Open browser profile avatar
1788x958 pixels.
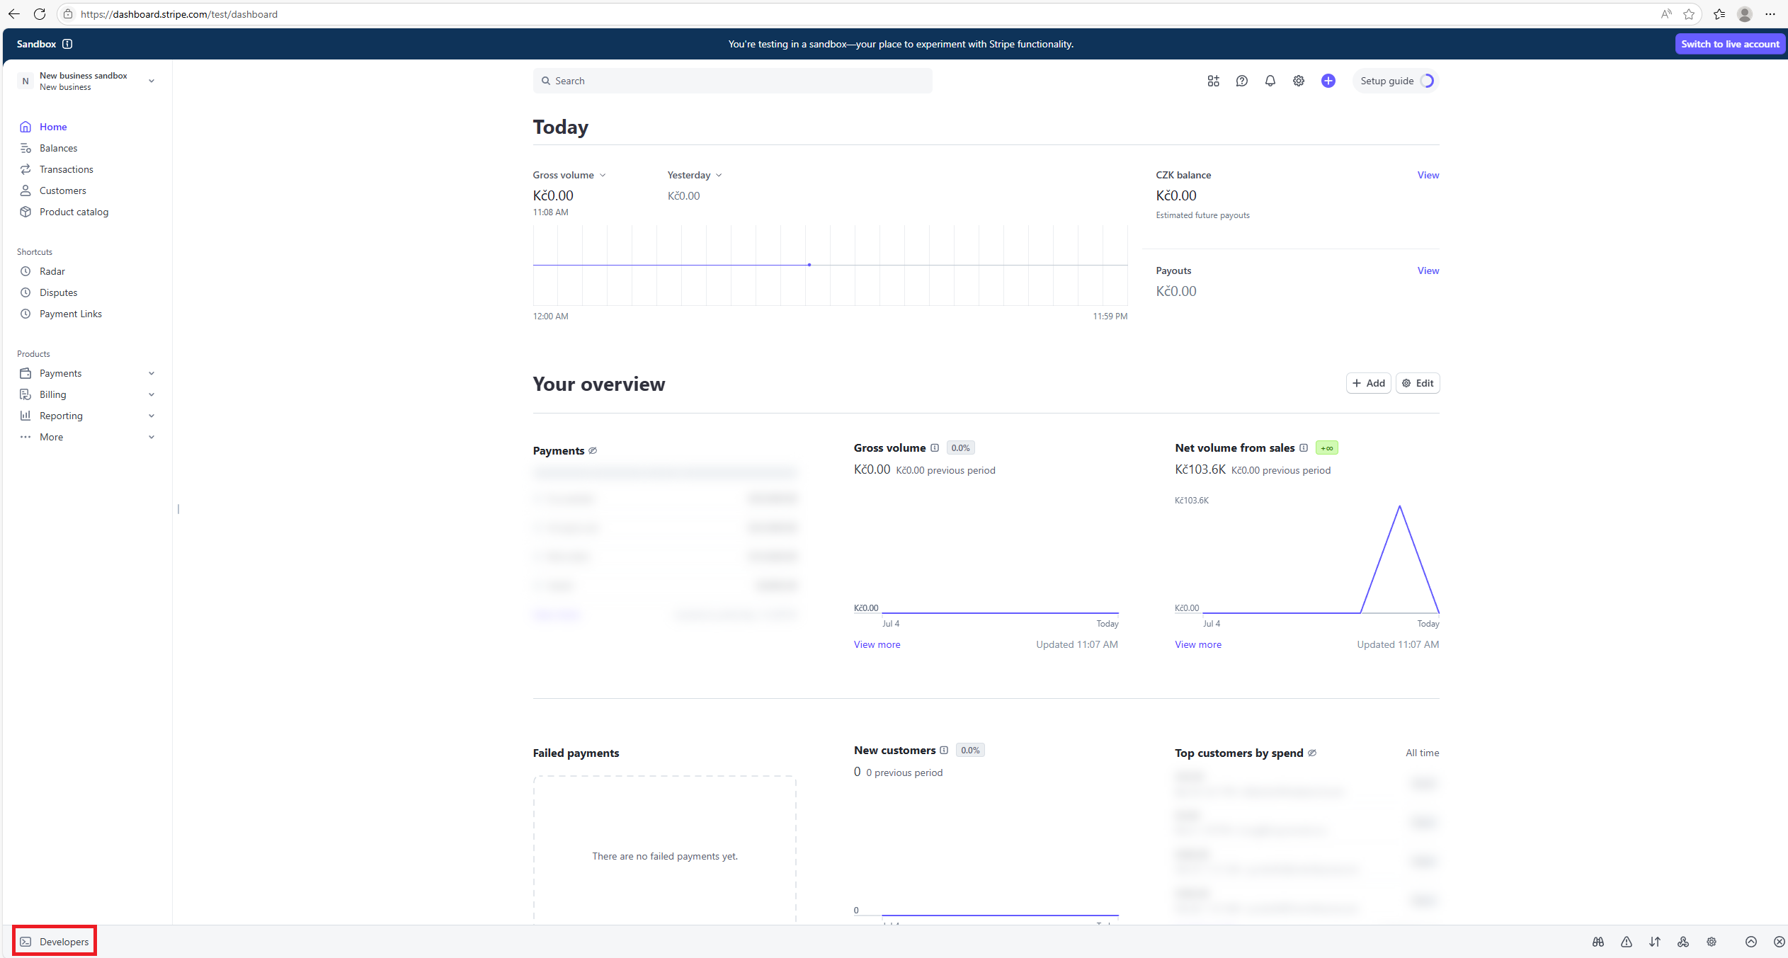[x=1745, y=14]
